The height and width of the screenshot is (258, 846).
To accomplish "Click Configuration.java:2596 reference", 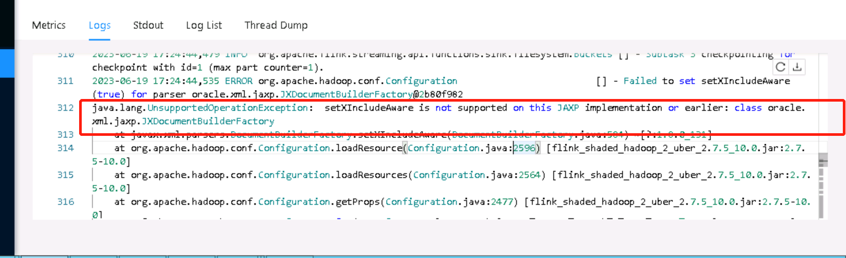I will click(x=472, y=148).
